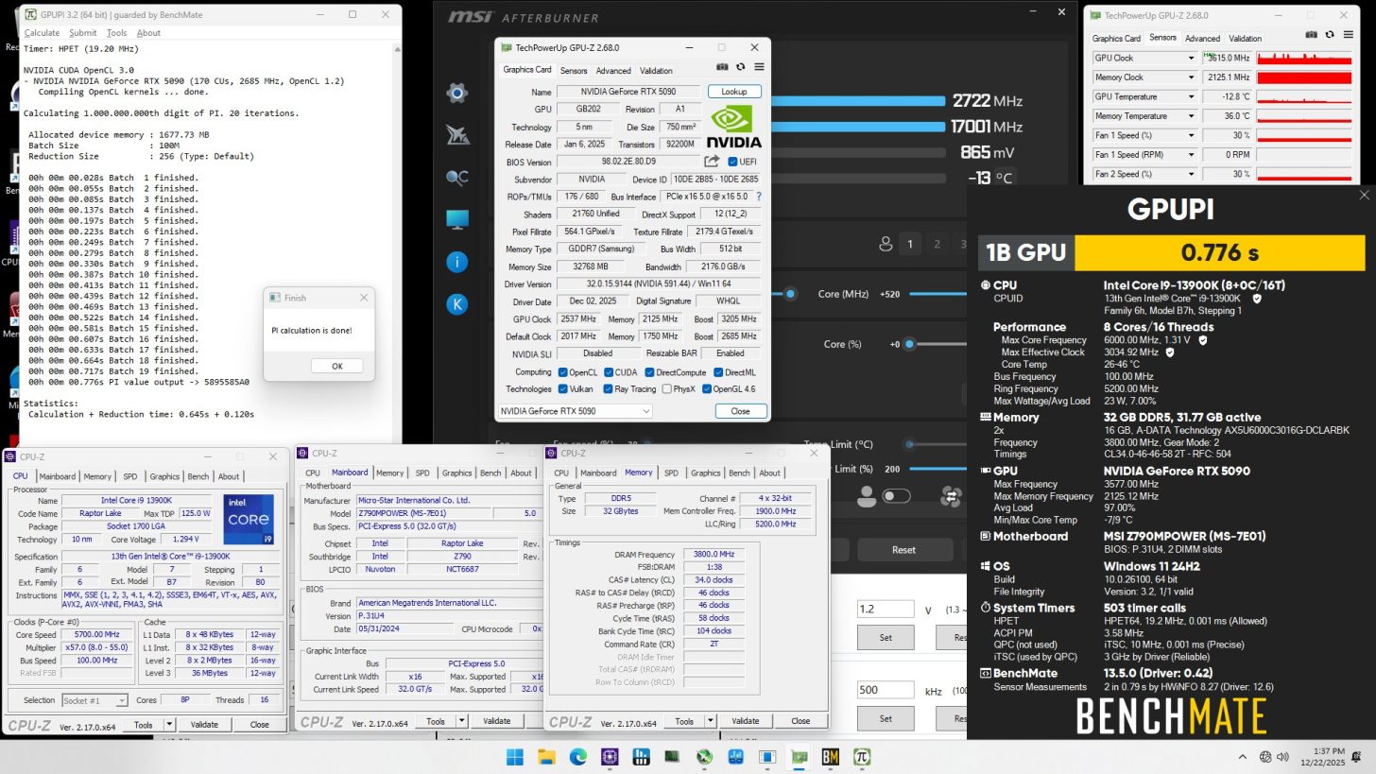Open Windows Start button
1376x774 pixels.
[x=515, y=756]
